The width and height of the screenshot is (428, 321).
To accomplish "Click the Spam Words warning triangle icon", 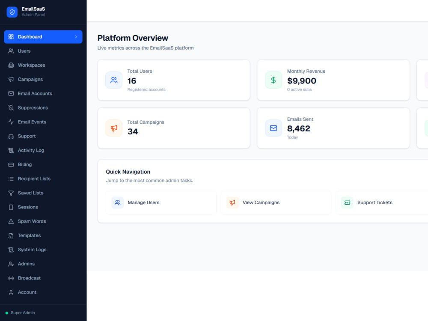I will click(11, 221).
